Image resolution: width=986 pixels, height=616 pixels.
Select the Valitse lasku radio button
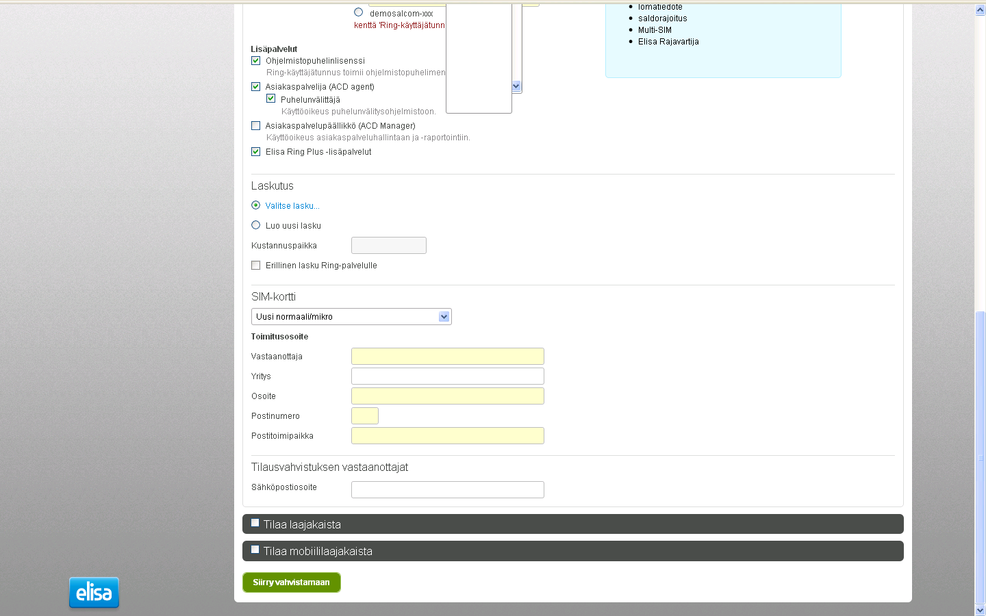[255, 205]
